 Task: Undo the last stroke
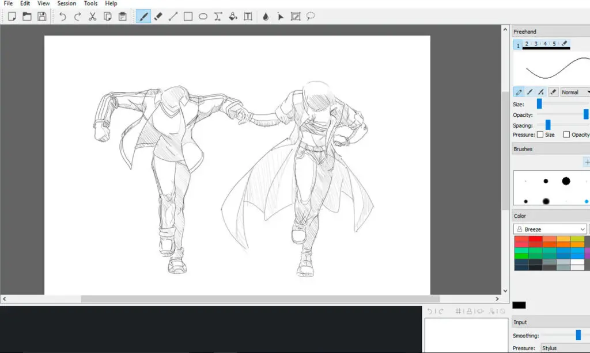(x=63, y=16)
